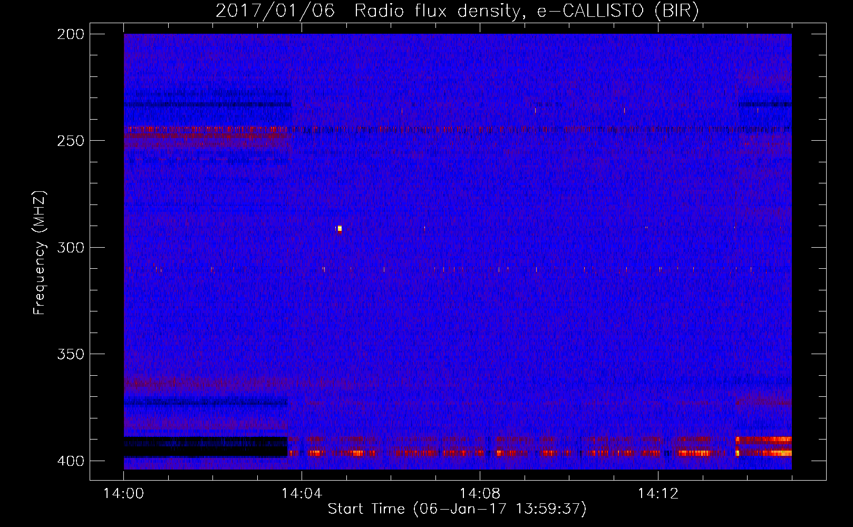Click the 250 frequency tick label
This screenshot has height=527, width=853.
coord(71,141)
